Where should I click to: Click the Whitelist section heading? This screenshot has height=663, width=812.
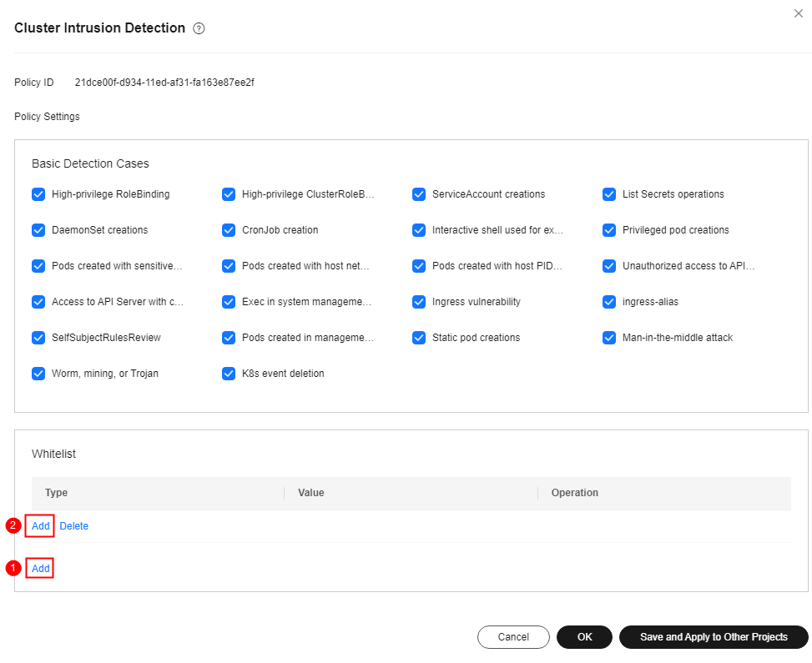pos(54,454)
